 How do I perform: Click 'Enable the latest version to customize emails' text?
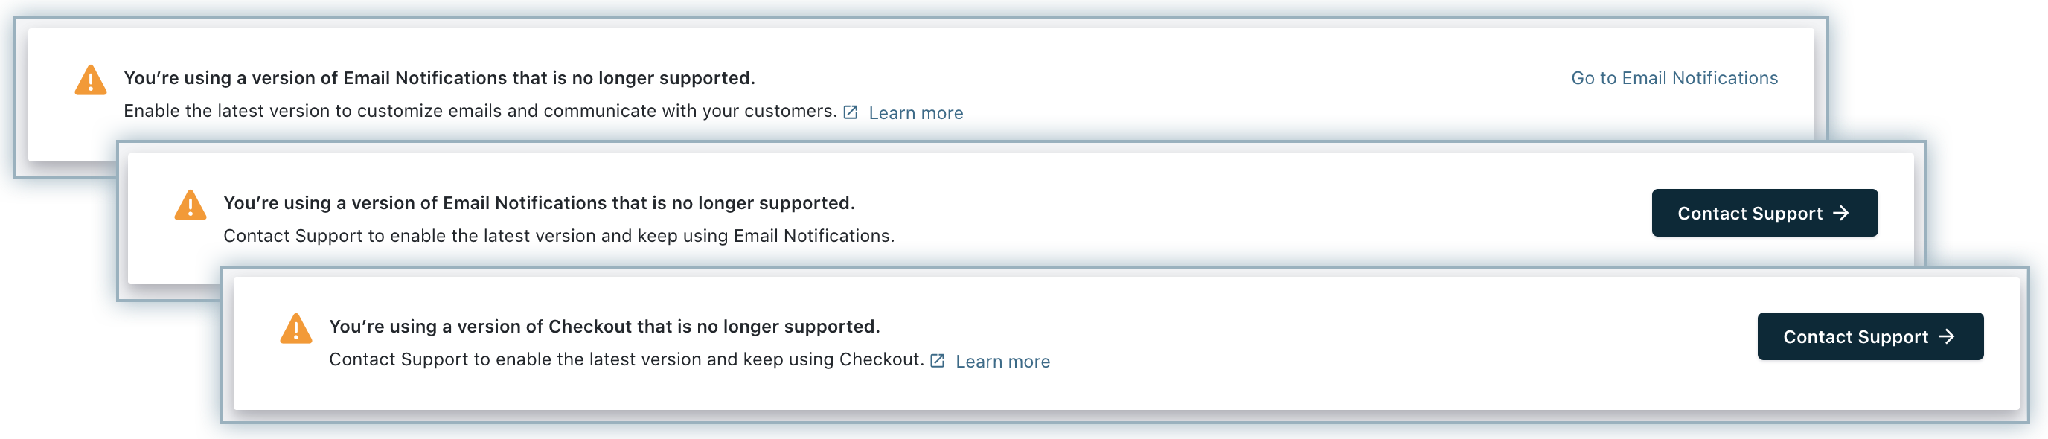[x=479, y=111]
